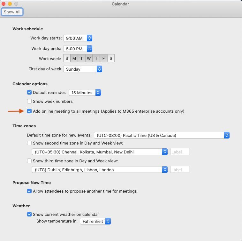Viewport: 242px width, 241px height.
Task: Toggle Wednesday in the work week
Action: [x=89, y=58]
